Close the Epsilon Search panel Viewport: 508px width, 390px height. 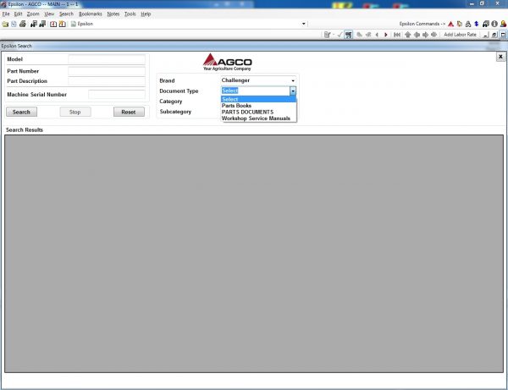click(x=500, y=57)
